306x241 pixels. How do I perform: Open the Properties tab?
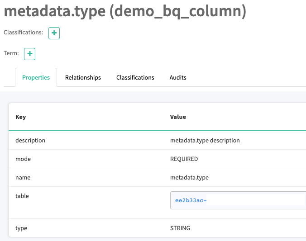point(36,77)
